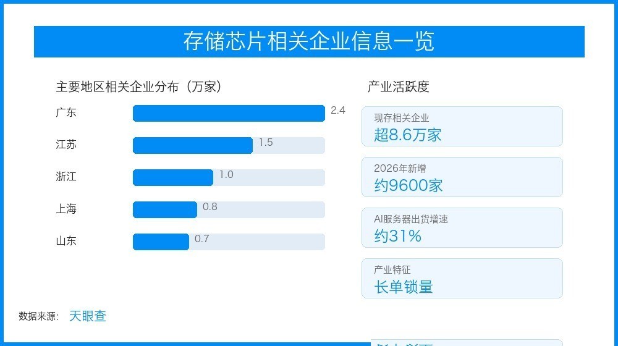Image resolution: width=618 pixels, height=346 pixels.
Task: Click the title 存储芯片相关企业信息一览
Action: click(308, 41)
